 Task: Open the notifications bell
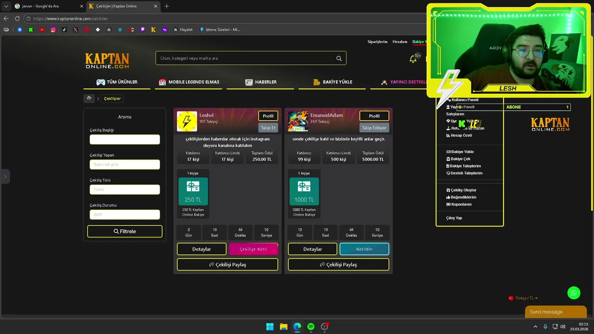point(413,58)
